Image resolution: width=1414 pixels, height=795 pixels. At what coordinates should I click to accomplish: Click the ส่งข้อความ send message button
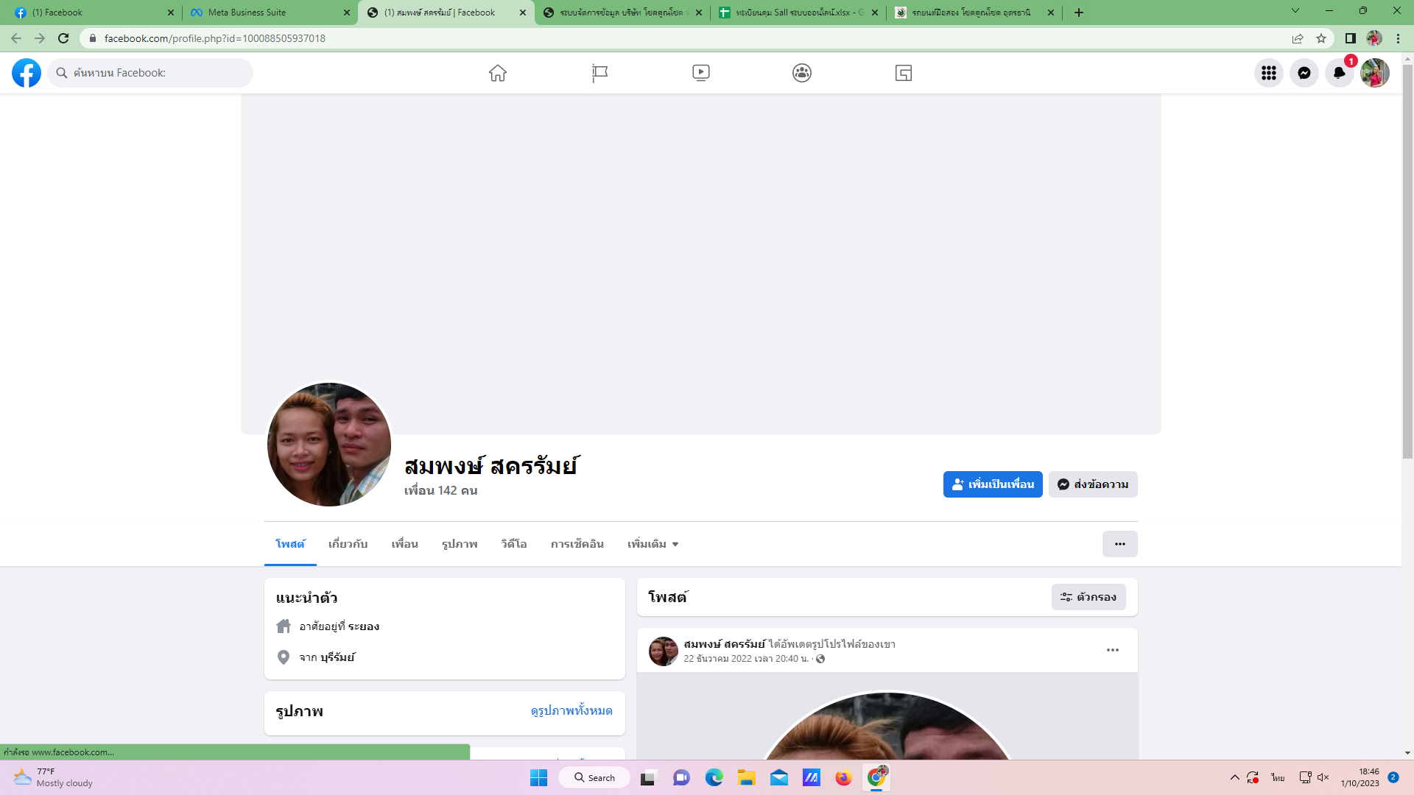point(1093,484)
